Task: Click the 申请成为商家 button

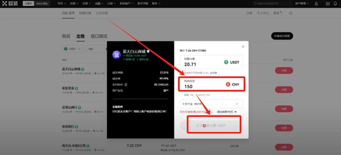Action: (282, 36)
